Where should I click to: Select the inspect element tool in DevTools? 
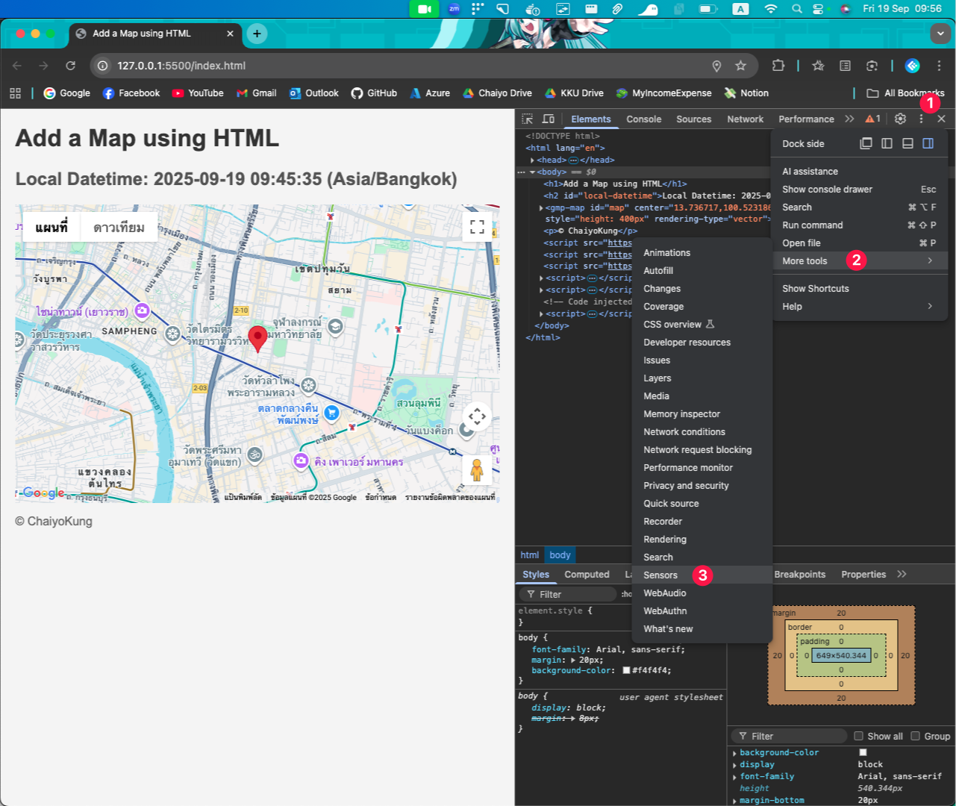528,119
